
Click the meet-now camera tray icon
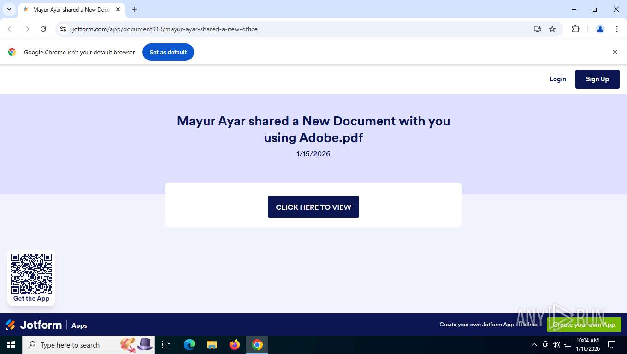545,345
